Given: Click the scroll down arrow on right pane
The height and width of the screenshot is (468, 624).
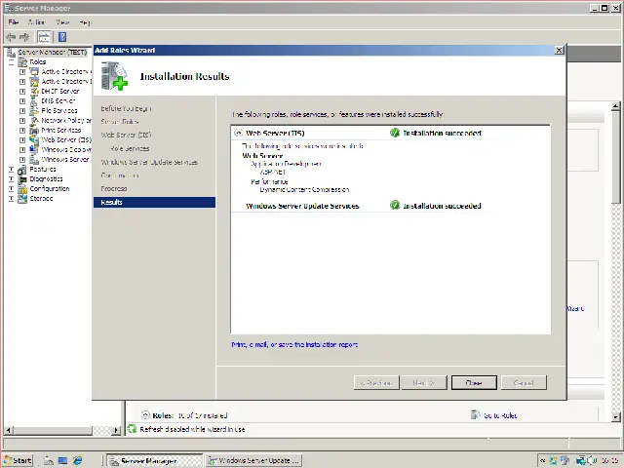Looking at the screenshot, I should tap(615, 416).
